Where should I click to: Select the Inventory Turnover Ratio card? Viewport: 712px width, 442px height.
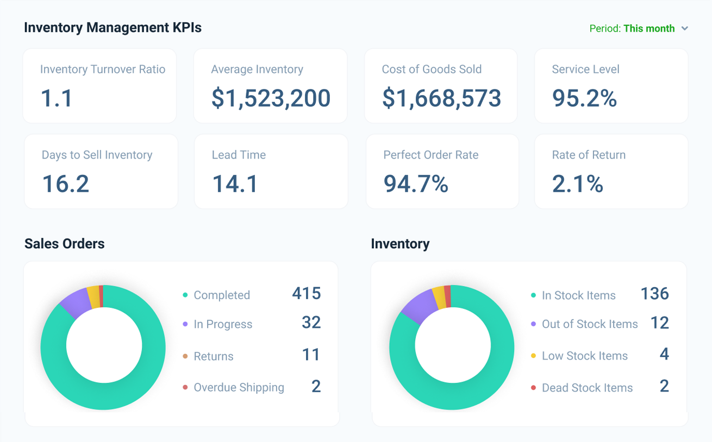[99, 86]
